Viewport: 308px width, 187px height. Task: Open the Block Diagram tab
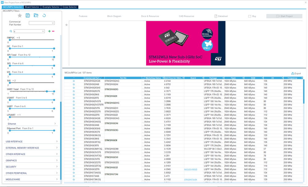[114, 16]
